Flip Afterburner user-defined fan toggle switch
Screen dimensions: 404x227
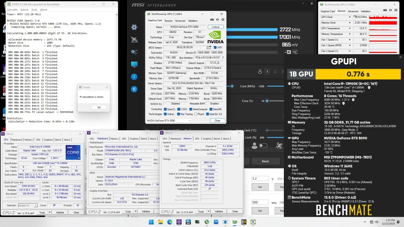263,145
